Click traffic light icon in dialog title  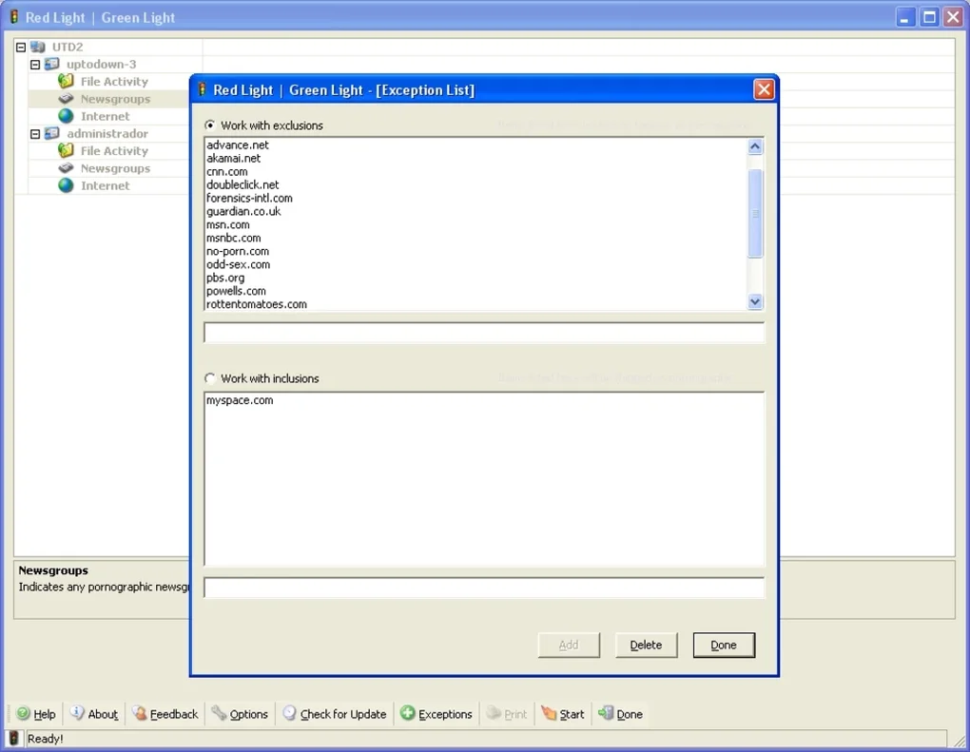pos(202,89)
